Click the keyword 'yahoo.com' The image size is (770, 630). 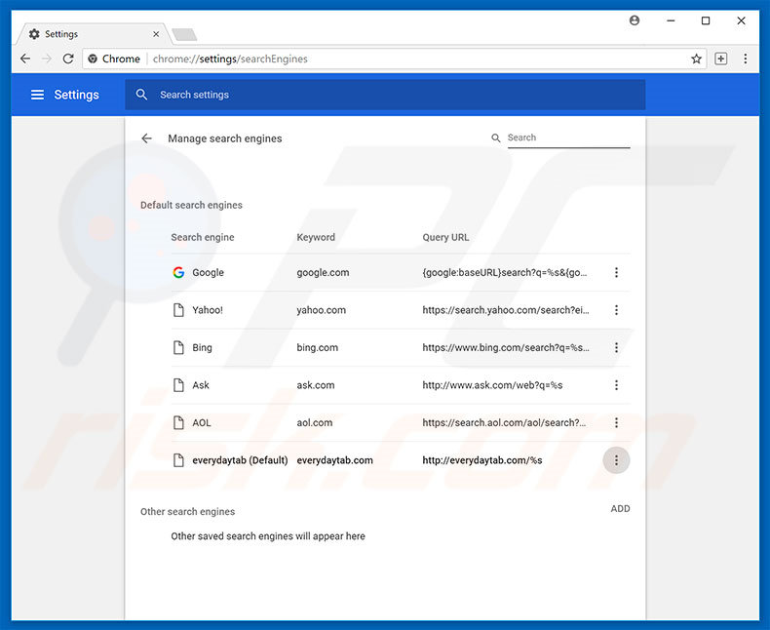322,310
